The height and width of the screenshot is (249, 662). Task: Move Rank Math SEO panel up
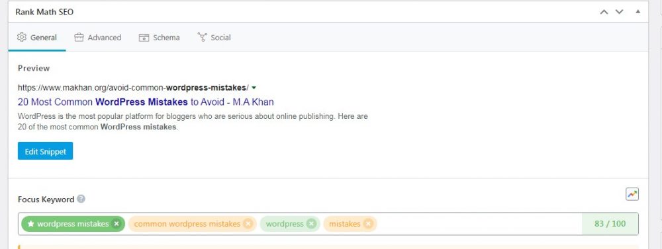click(604, 12)
